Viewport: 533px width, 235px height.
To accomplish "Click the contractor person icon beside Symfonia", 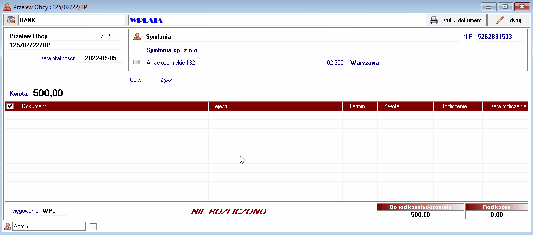I will (x=137, y=37).
